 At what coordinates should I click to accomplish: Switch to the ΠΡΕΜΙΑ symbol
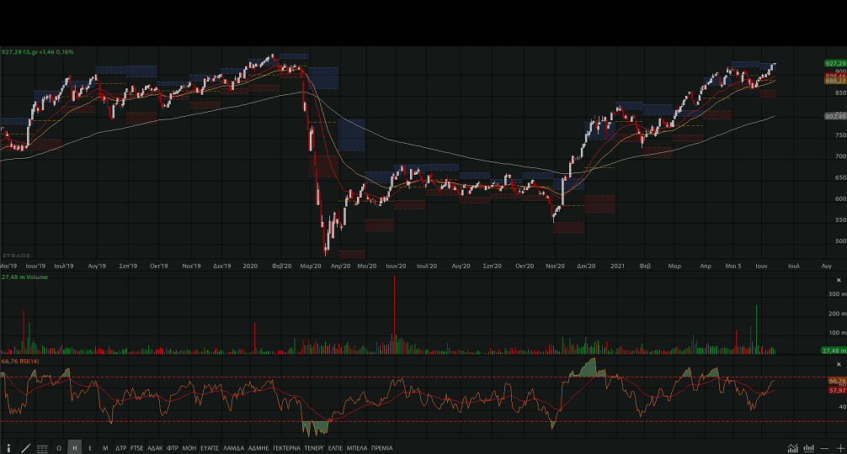[x=382, y=448]
